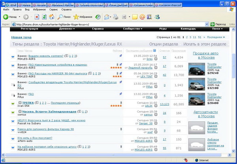Click the Windows flag logo
Viewport: 237px width, 164px height.
(231, 9)
